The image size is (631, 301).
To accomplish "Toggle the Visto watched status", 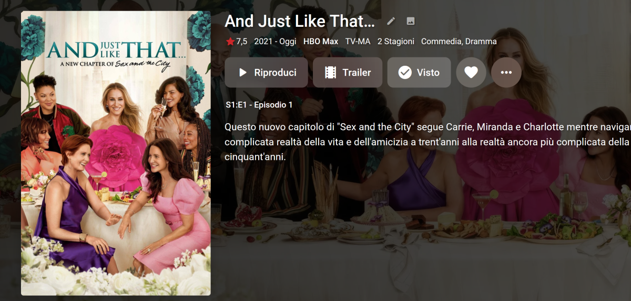I will point(419,73).
